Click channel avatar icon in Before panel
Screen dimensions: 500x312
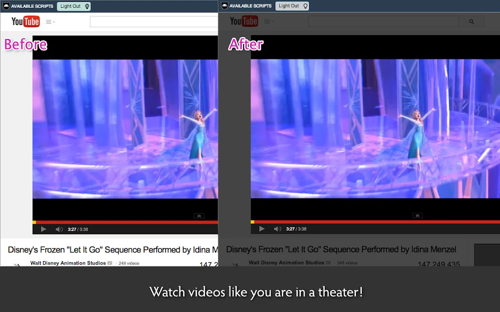click(x=17, y=264)
